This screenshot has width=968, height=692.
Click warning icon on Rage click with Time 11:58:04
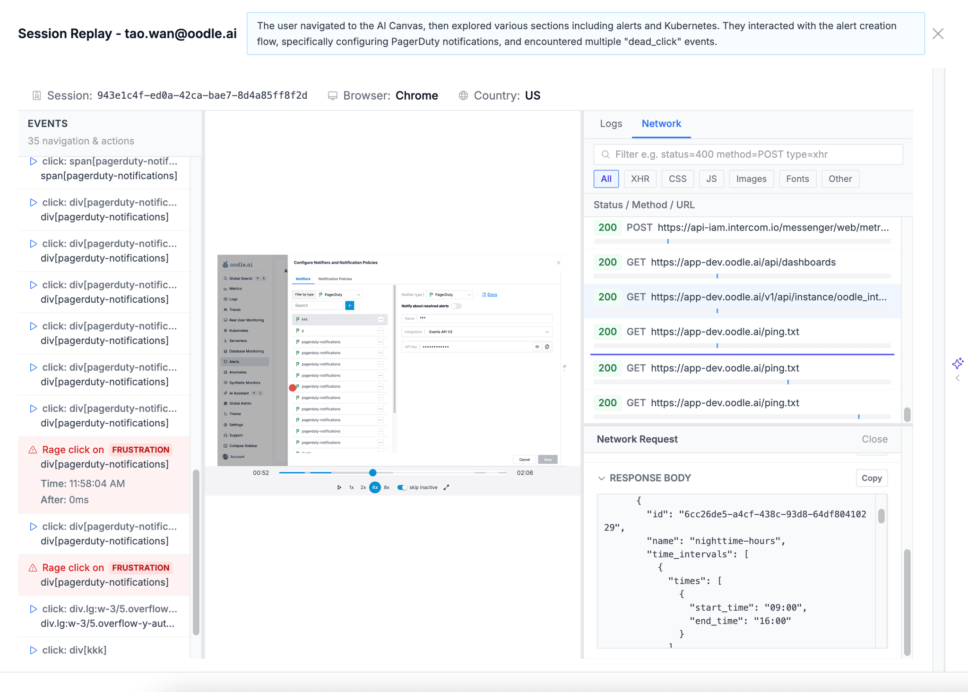[x=33, y=450]
